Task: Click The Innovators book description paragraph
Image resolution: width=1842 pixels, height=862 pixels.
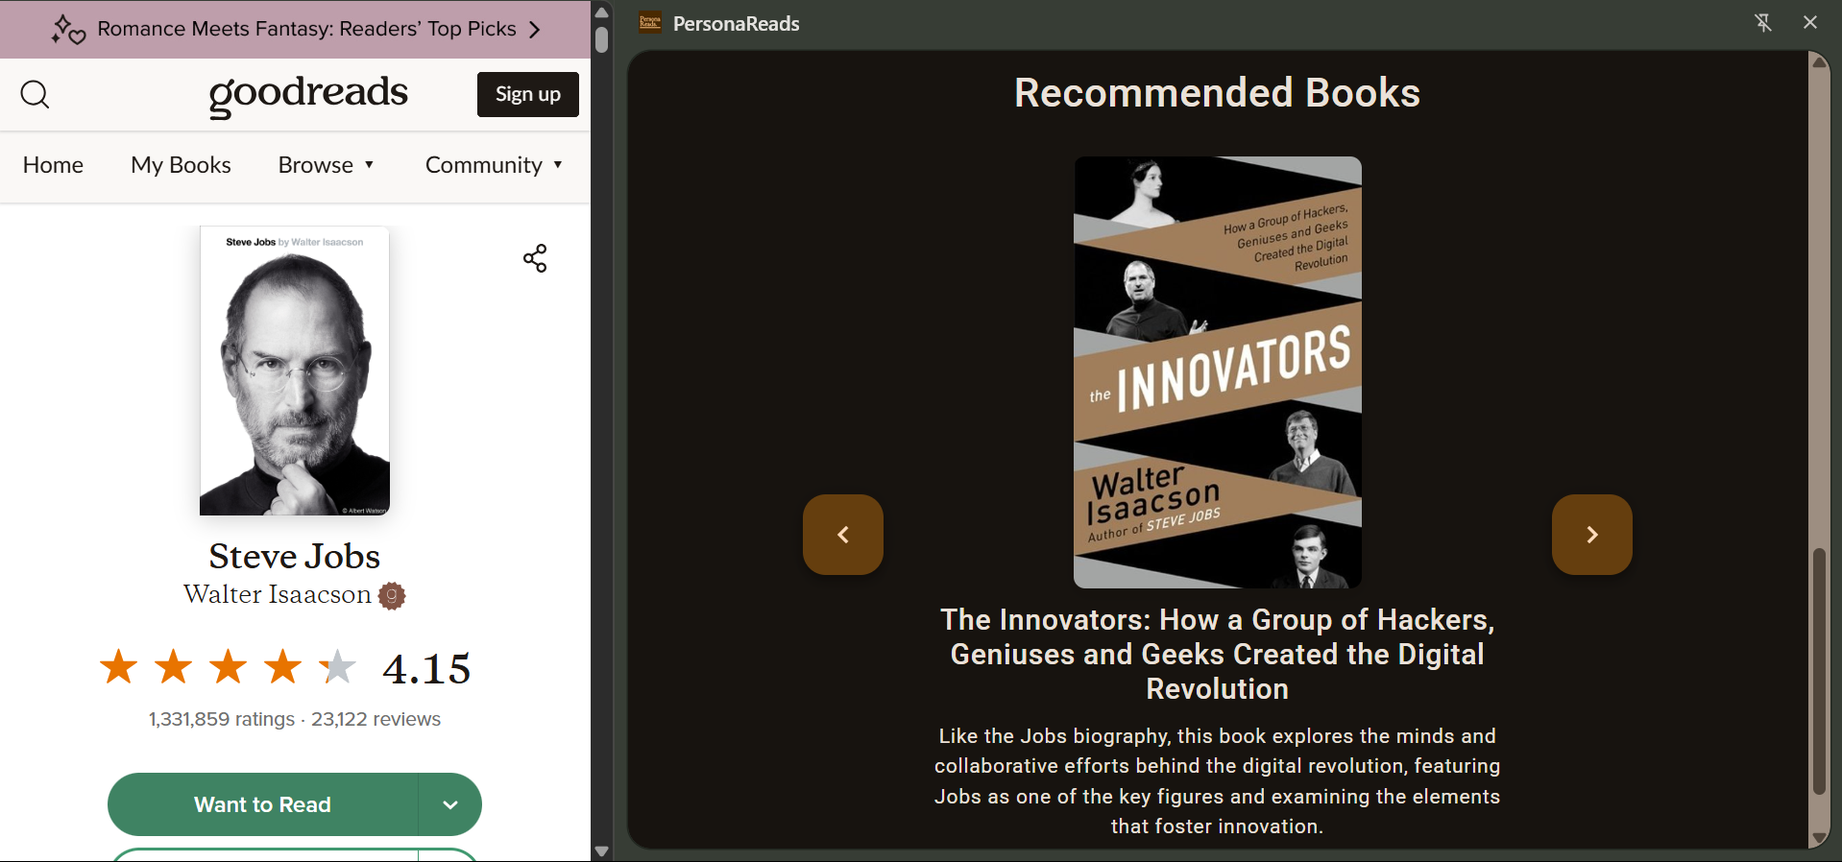Action: (x=1218, y=781)
